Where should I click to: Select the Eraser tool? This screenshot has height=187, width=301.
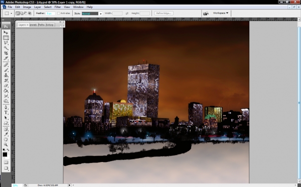point(6,85)
